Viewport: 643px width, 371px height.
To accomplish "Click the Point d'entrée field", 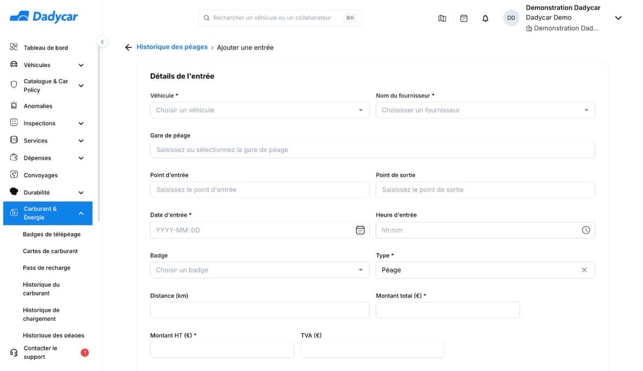I will [260, 189].
